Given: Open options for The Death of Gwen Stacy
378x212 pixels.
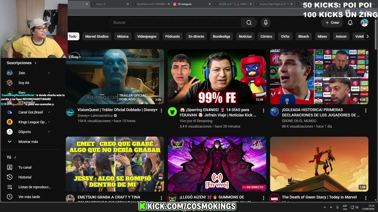Looking at the screenshot, I should point(366,198).
